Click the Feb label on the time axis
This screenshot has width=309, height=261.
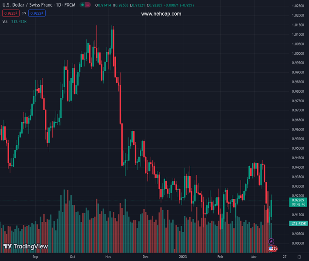click(x=220, y=257)
